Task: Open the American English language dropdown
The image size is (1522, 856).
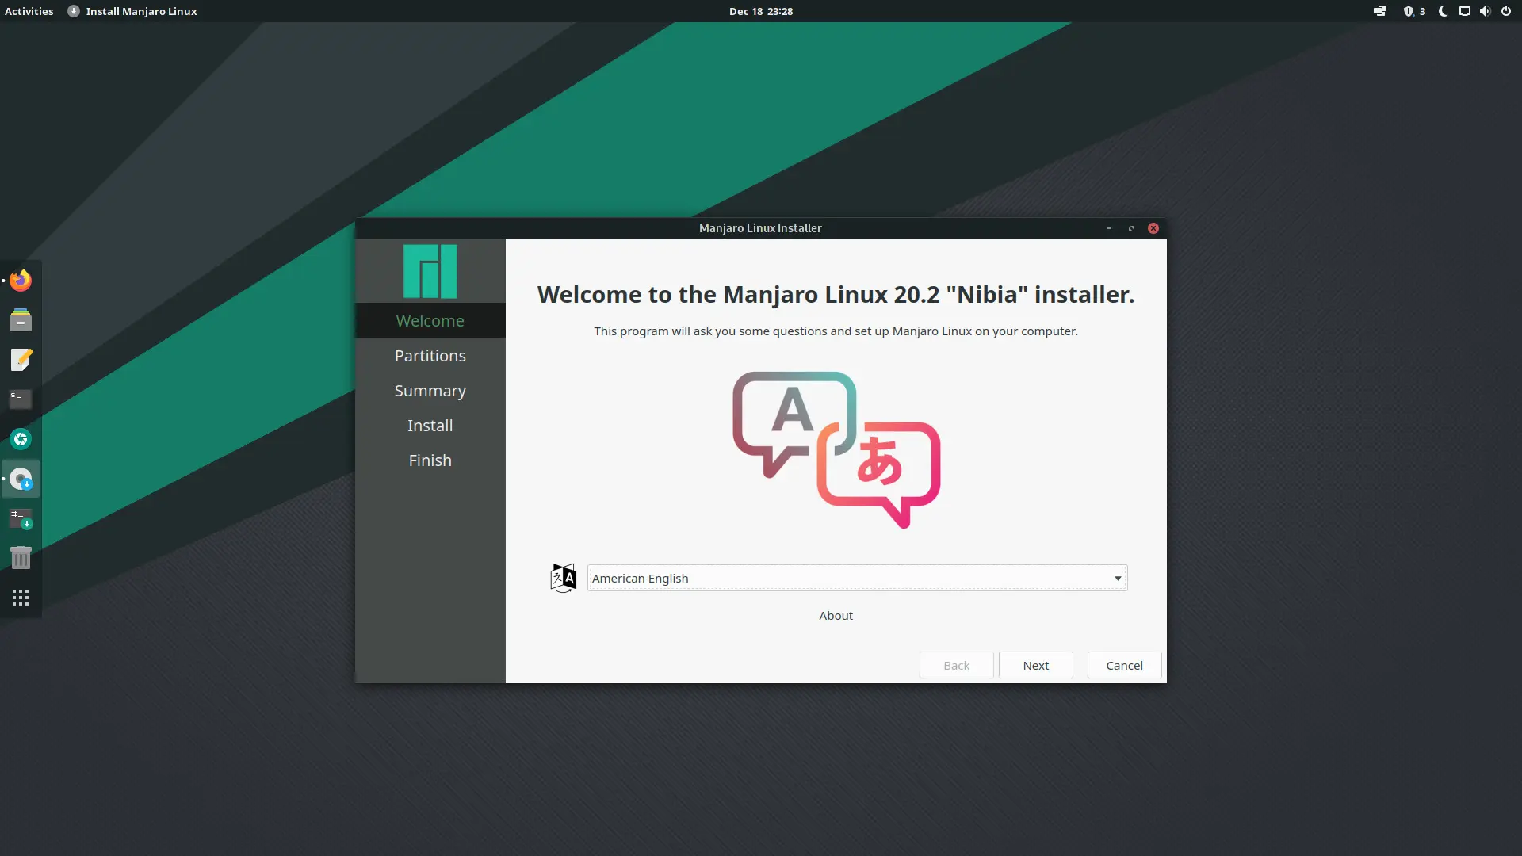Action: [x=857, y=578]
